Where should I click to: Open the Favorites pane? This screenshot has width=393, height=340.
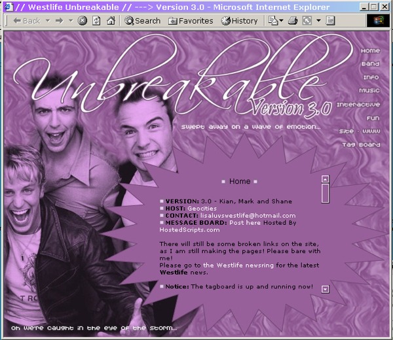coord(191,21)
